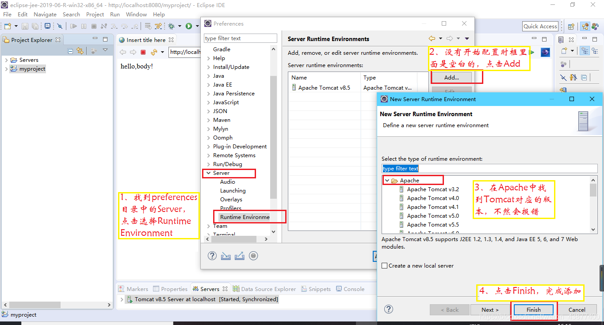Click Open Perspective icon near Quick Access
Image resolution: width=604 pixels, height=325 pixels.
[x=571, y=26]
